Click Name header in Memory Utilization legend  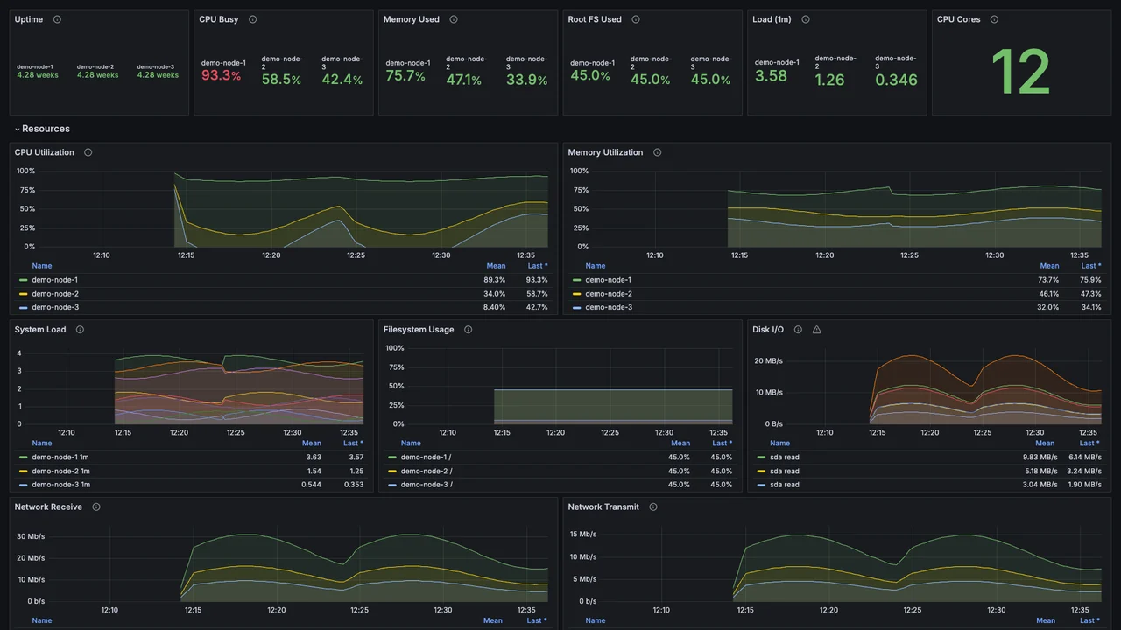pos(596,266)
